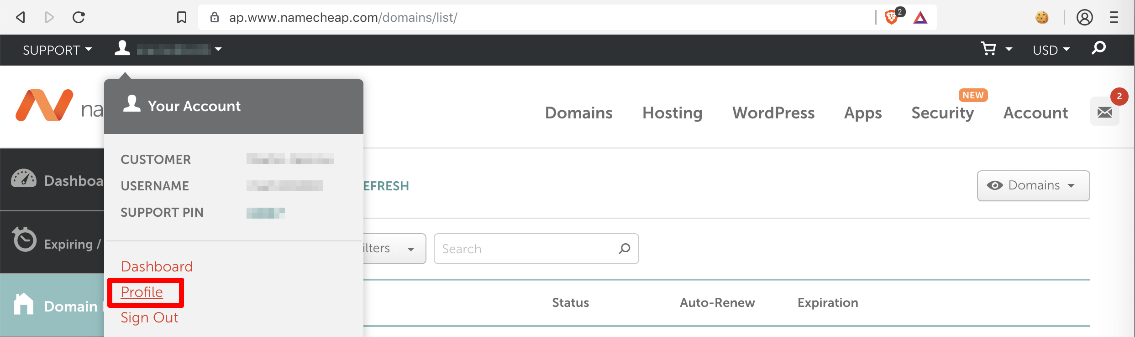
Task: Click the Domain List house icon
Action: [x=24, y=304]
